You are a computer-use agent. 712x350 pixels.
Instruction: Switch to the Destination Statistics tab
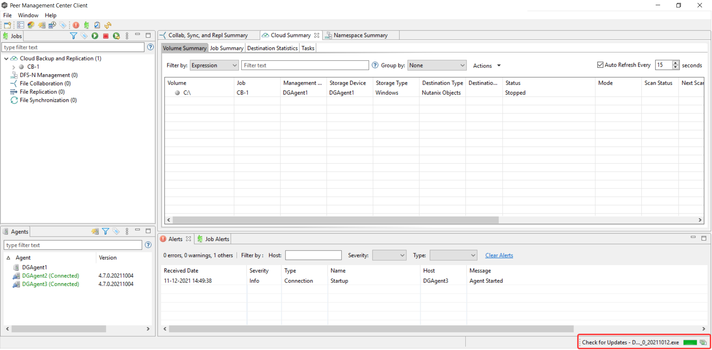pos(272,48)
